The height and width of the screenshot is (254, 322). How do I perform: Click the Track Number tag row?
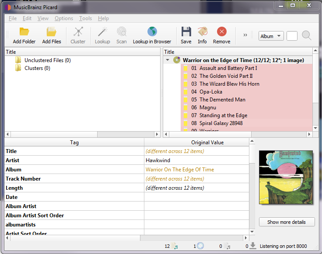74,179
